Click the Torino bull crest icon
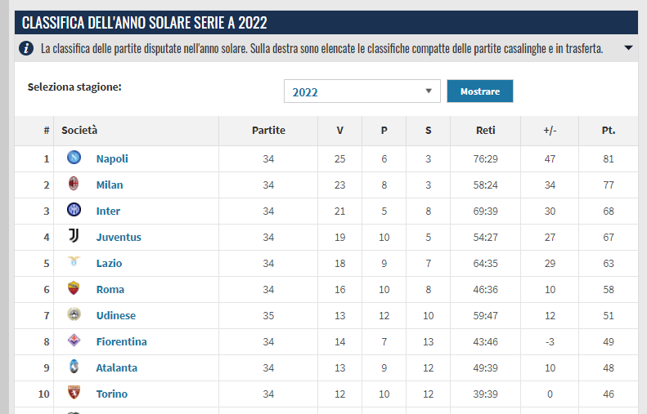647x414 pixels. (74, 393)
